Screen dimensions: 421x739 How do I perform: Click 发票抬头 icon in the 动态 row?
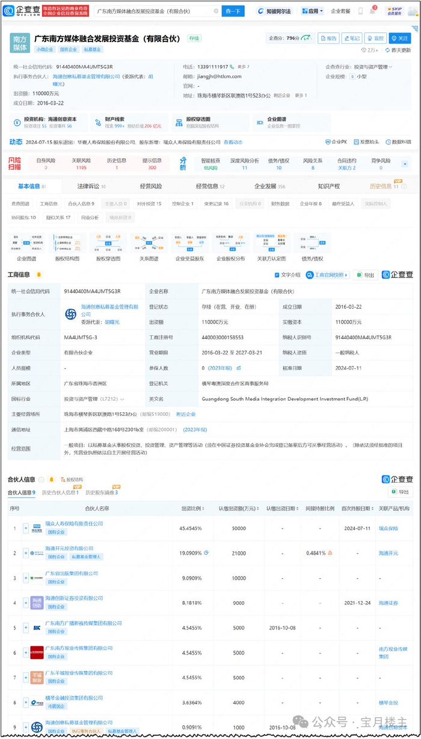(x=366, y=142)
